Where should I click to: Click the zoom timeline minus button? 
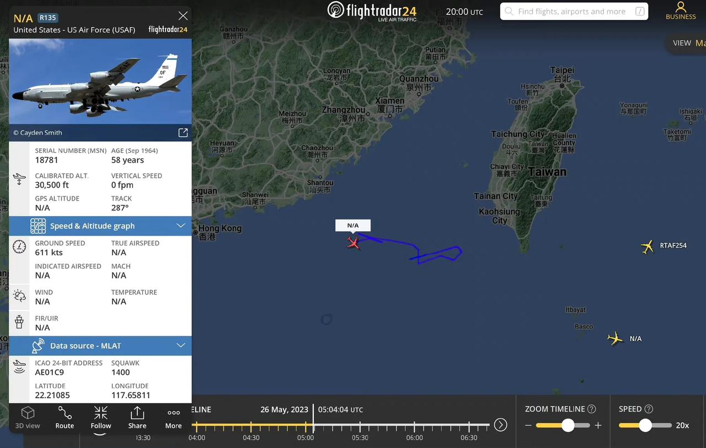[528, 425]
